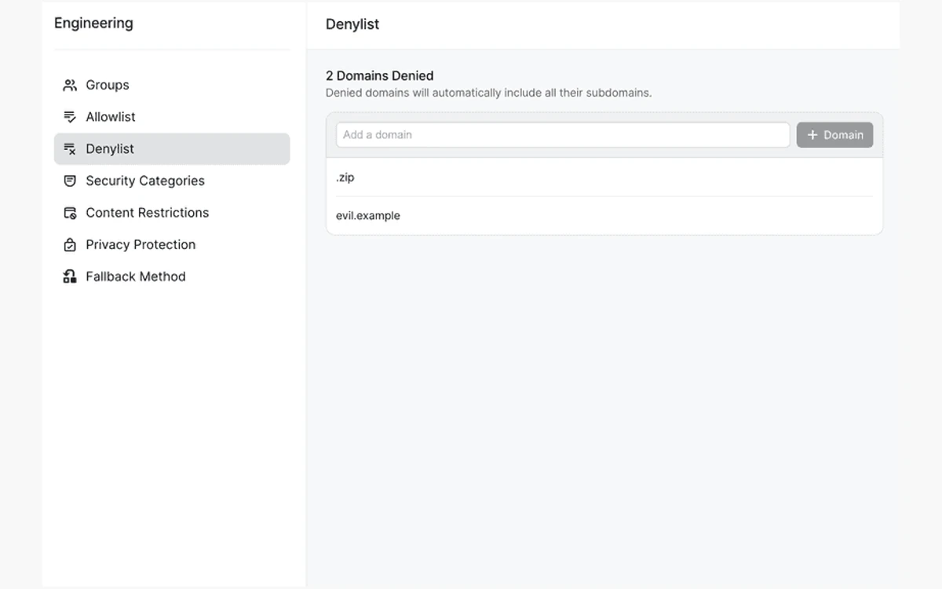Open Fallback Method settings
The width and height of the screenshot is (942, 589).
coord(172,276)
